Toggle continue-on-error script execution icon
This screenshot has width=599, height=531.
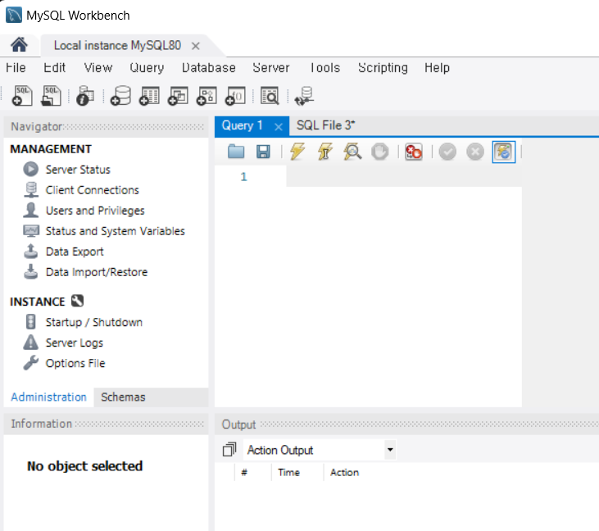point(414,152)
